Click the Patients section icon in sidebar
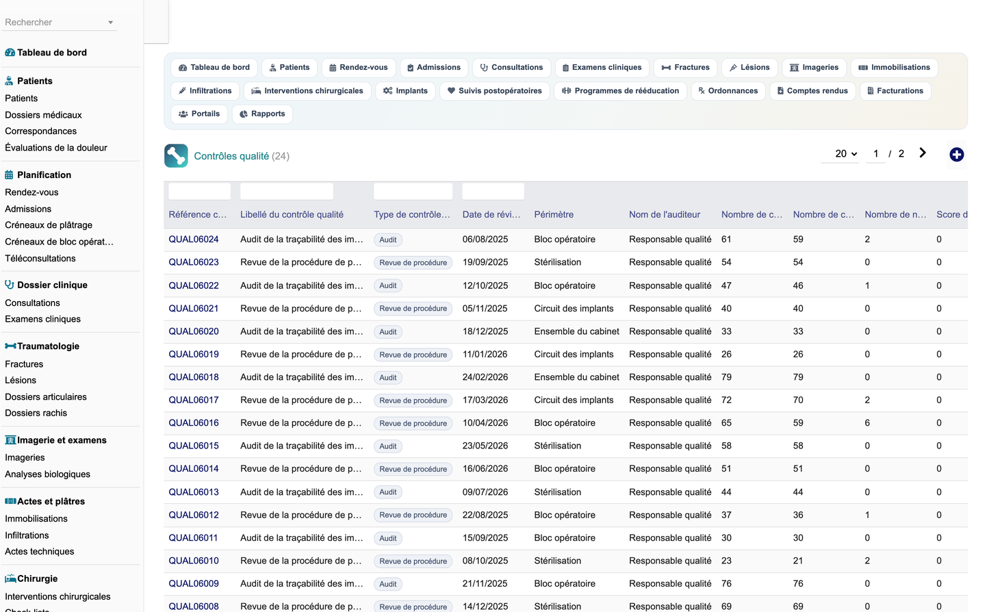Image resolution: width=989 pixels, height=612 pixels. tap(9, 81)
